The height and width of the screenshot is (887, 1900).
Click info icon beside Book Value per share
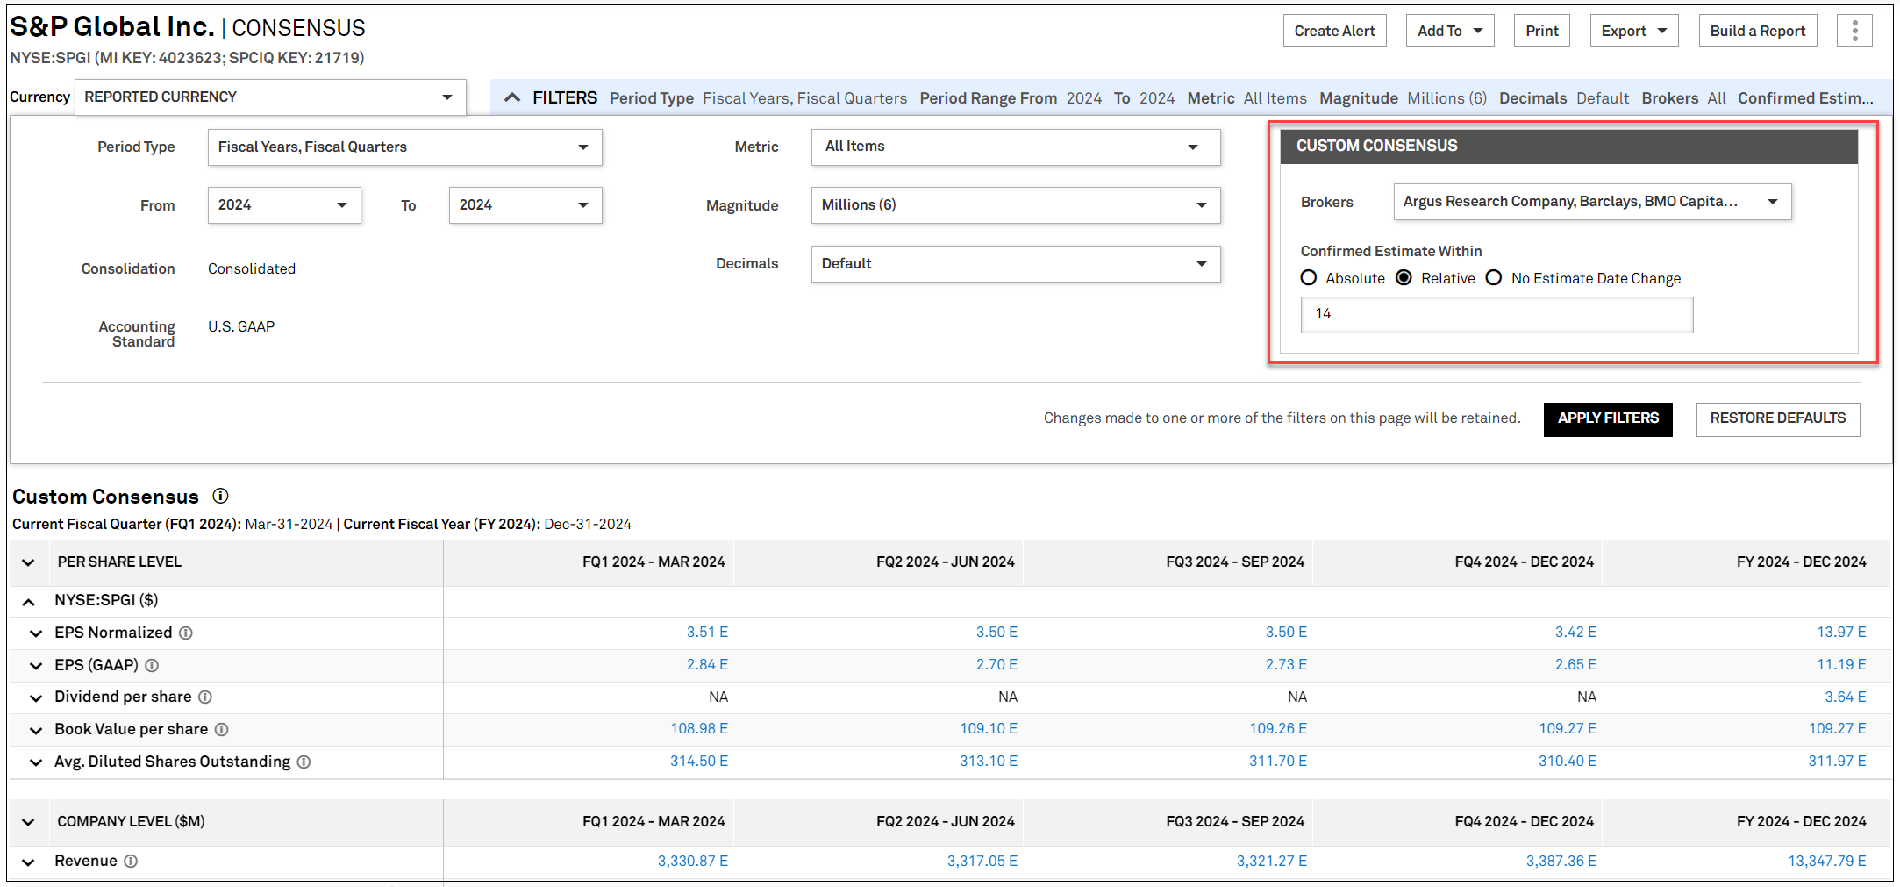[222, 730]
